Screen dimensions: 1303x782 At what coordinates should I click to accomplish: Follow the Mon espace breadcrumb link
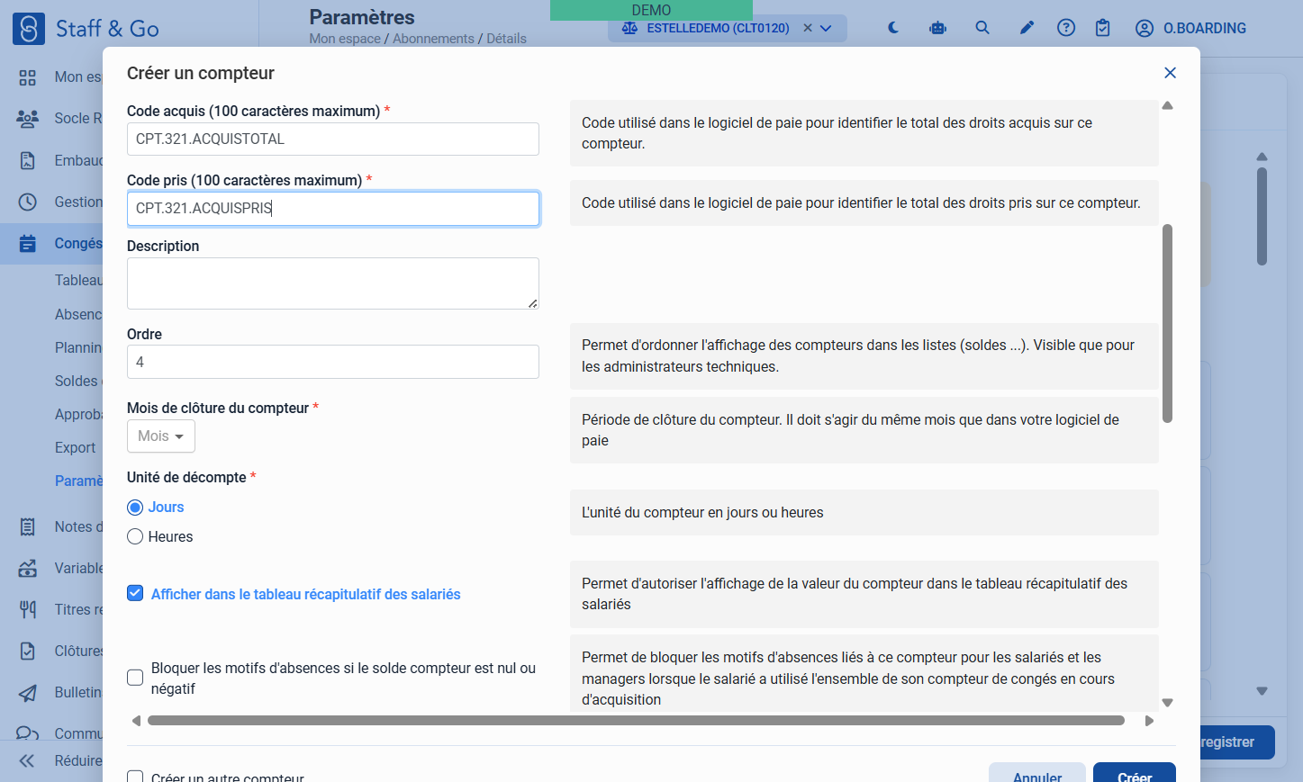coord(345,39)
